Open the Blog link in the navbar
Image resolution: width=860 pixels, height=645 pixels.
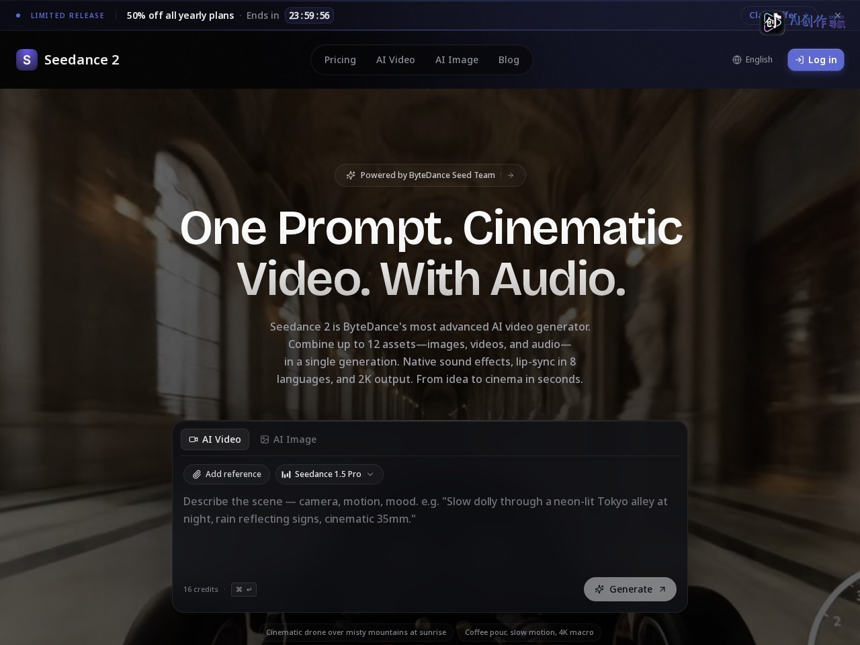(509, 60)
